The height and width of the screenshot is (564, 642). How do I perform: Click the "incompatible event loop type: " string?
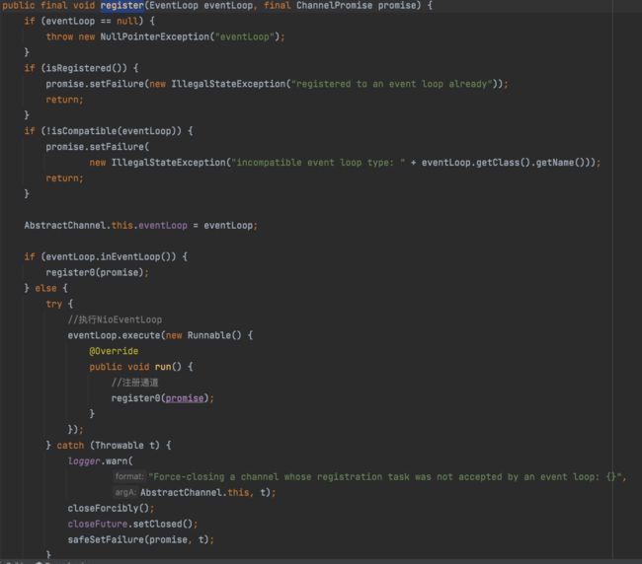pos(318,163)
